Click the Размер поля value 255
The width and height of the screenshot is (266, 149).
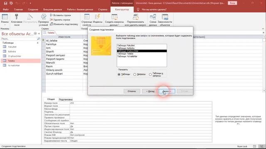tap(140, 103)
